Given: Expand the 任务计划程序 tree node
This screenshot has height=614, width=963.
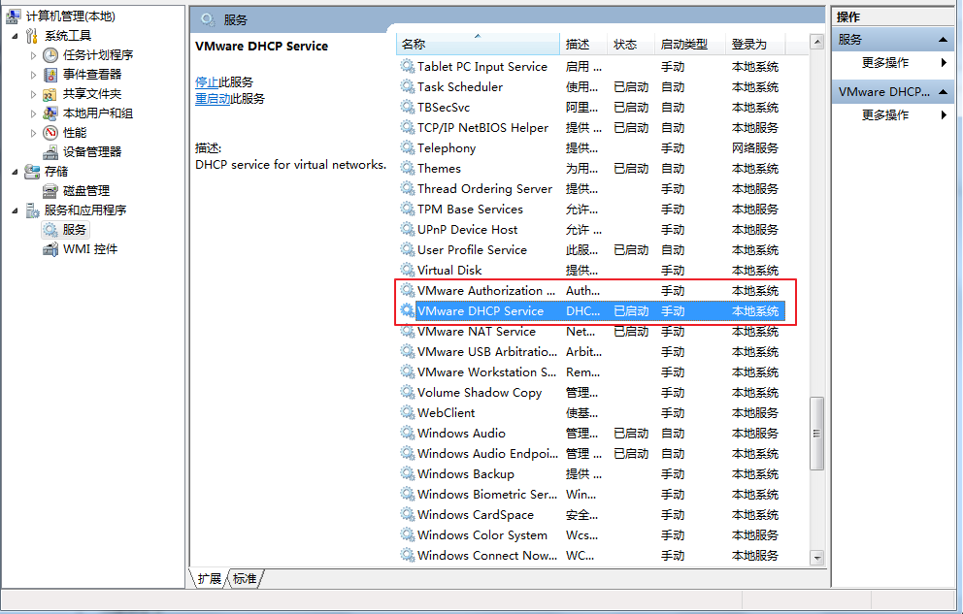Looking at the screenshot, I should [33, 55].
